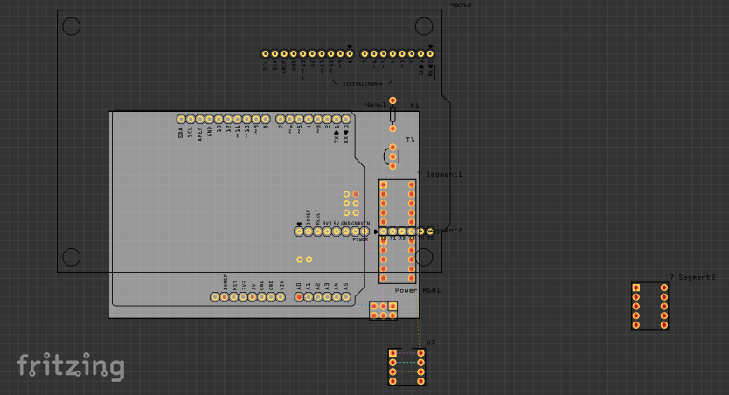729x395 pixels.
Task: Click the top-right mounting hole
Action: point(424,26)
